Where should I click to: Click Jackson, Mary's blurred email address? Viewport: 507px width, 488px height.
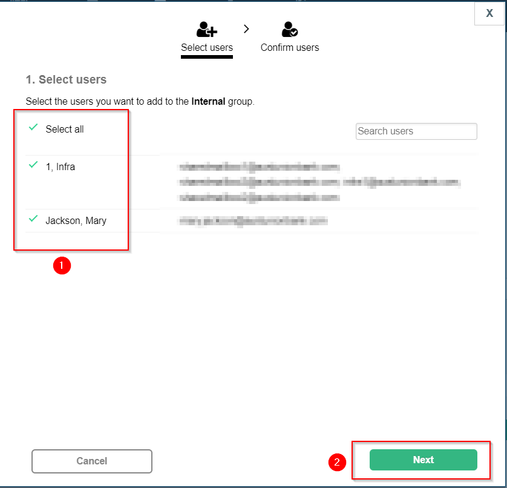253,222
